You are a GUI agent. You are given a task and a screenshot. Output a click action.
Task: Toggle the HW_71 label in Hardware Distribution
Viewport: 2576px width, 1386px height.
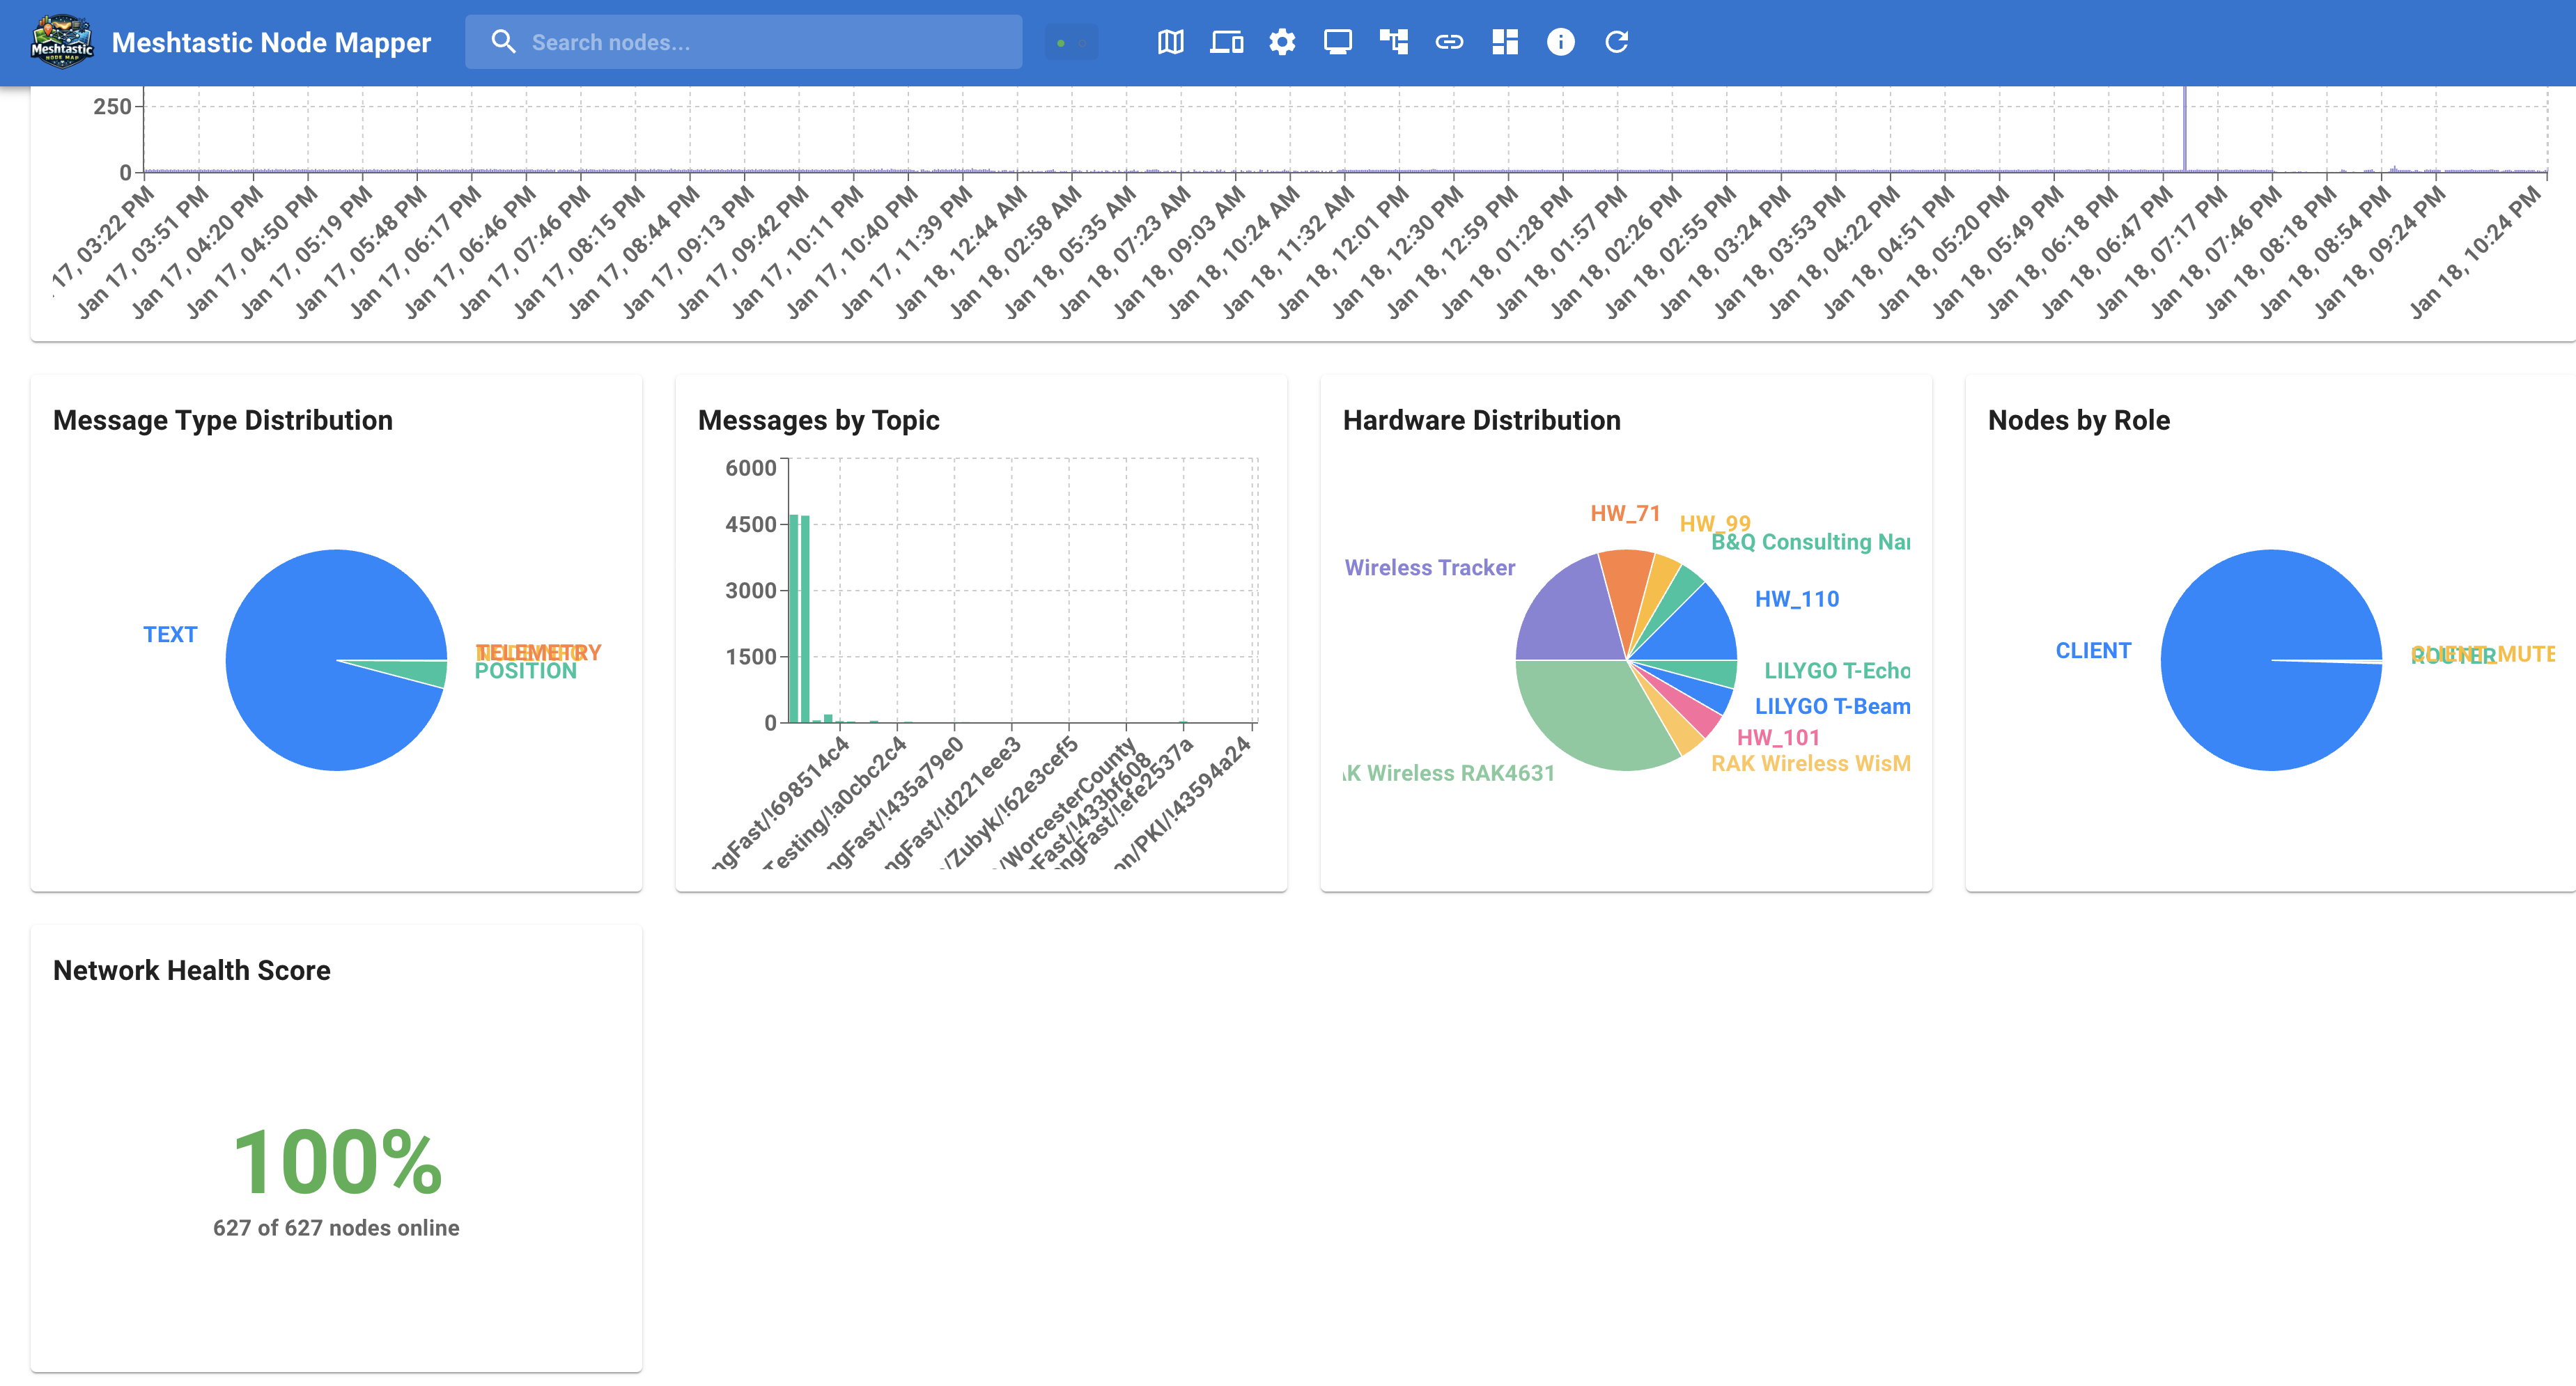point(1625,513)
